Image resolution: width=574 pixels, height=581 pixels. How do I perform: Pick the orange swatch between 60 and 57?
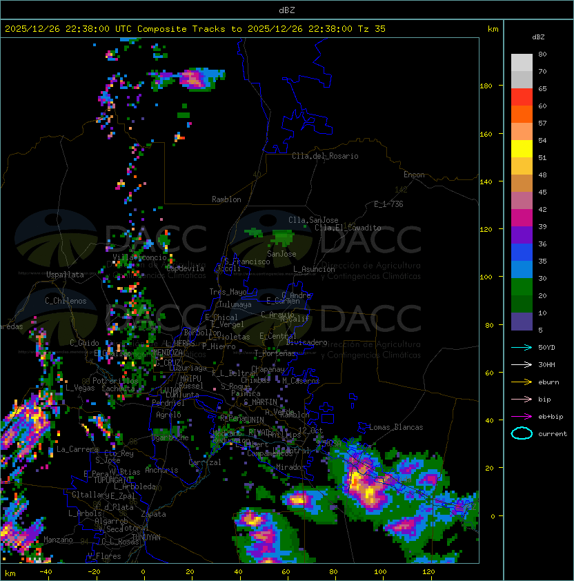click(x=522, y=114)
